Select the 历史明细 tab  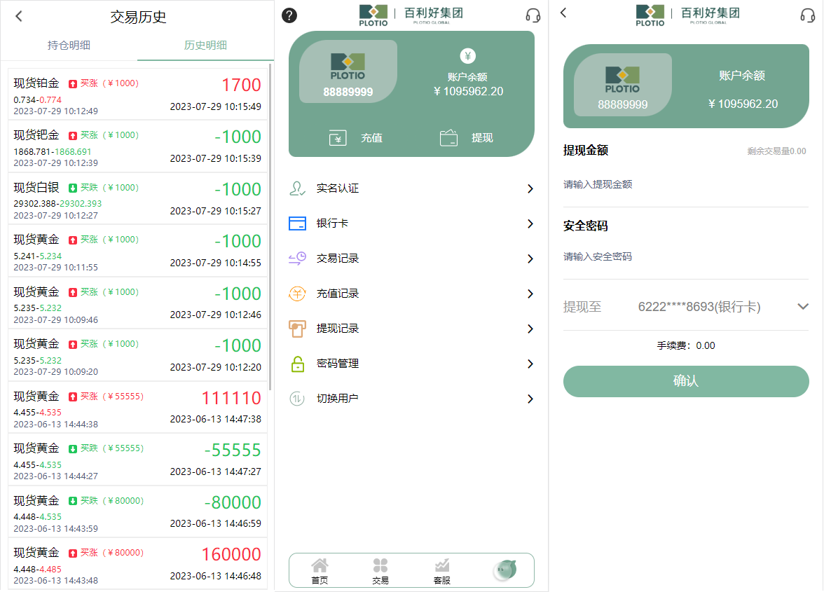click(x=206, y=43)
